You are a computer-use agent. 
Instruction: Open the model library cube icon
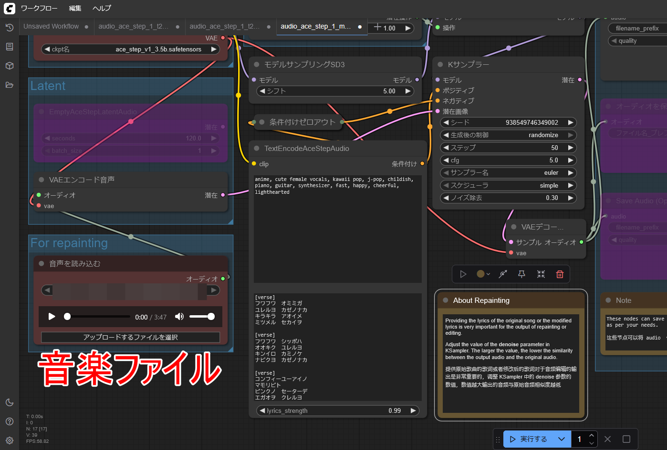click(10, 66)
